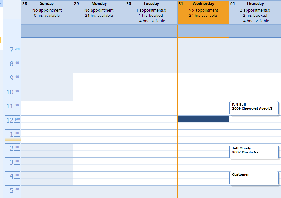Click the current time marker below 1:00

[x=13, y=140]
